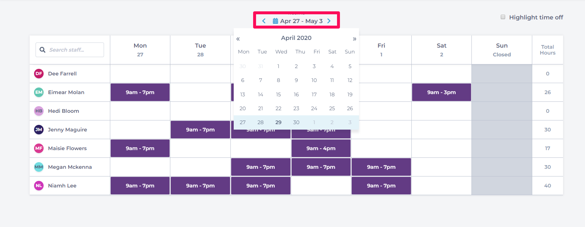Open Eimear Molan's Saturday 9am - 3pm shift
The image size is (585, 227).
[441, 92]
